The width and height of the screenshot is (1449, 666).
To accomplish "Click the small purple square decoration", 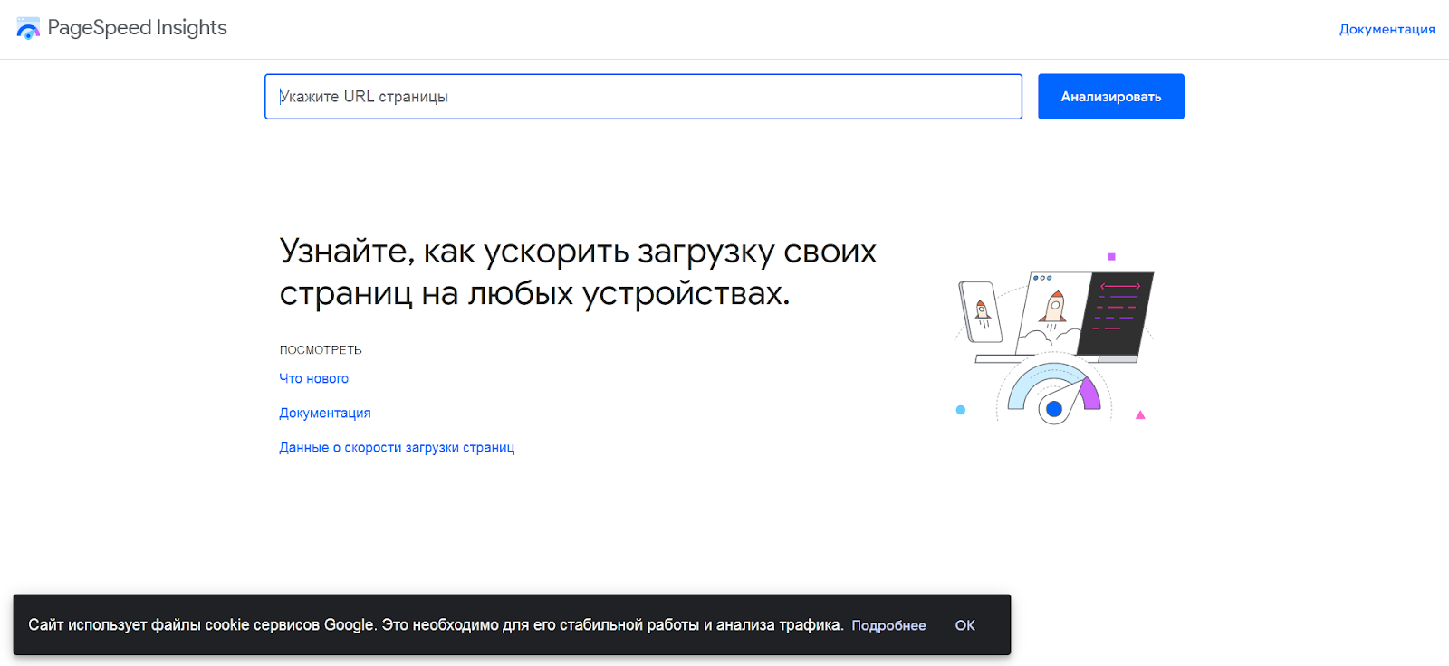I will coord(1111,257).
